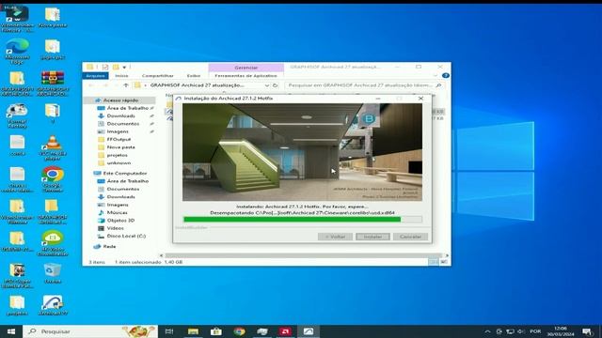Open Chrome from the taskbar

[239, 331]
